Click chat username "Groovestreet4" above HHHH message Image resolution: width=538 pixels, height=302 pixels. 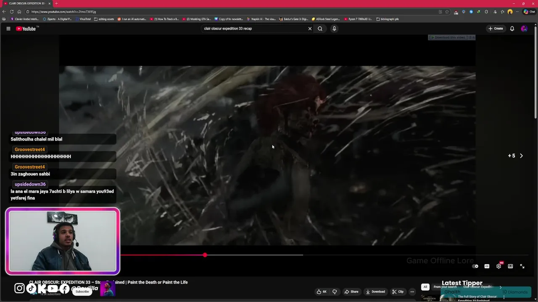pos(30,149)
